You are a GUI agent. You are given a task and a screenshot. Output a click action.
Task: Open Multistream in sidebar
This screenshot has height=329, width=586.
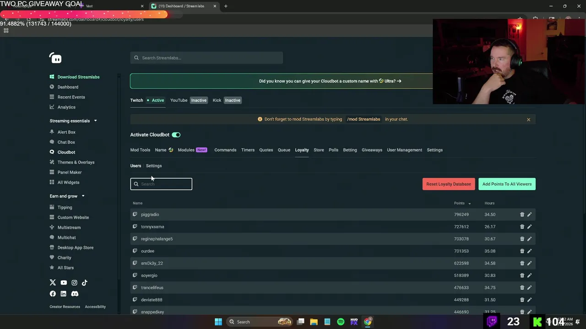(69, 228)
